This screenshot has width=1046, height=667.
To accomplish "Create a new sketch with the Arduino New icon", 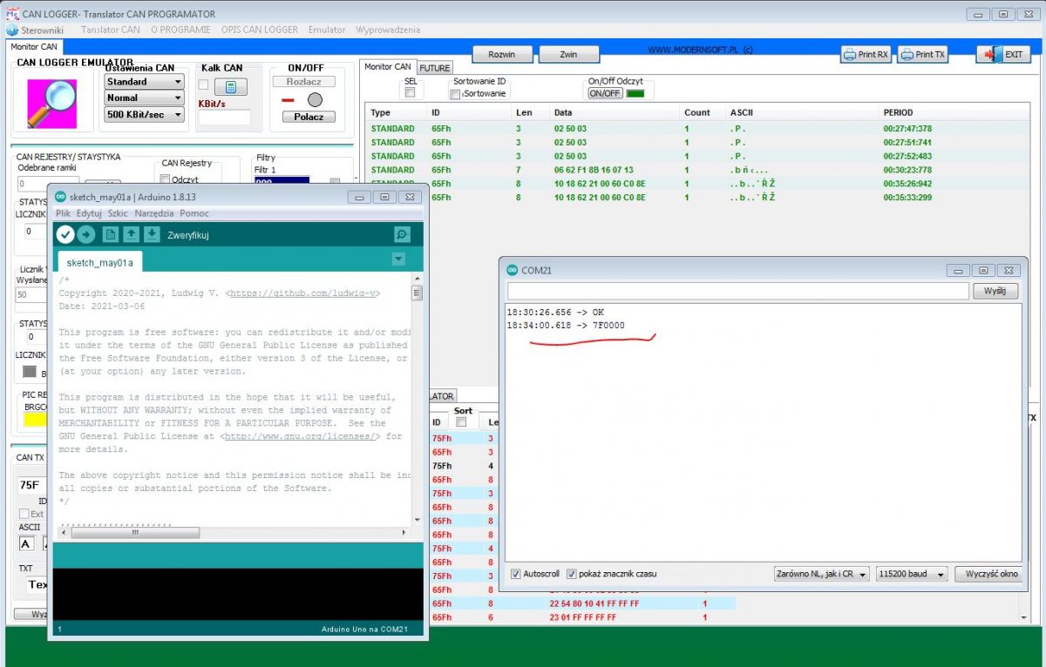I will pyautogui.click(x=111, y=234).
